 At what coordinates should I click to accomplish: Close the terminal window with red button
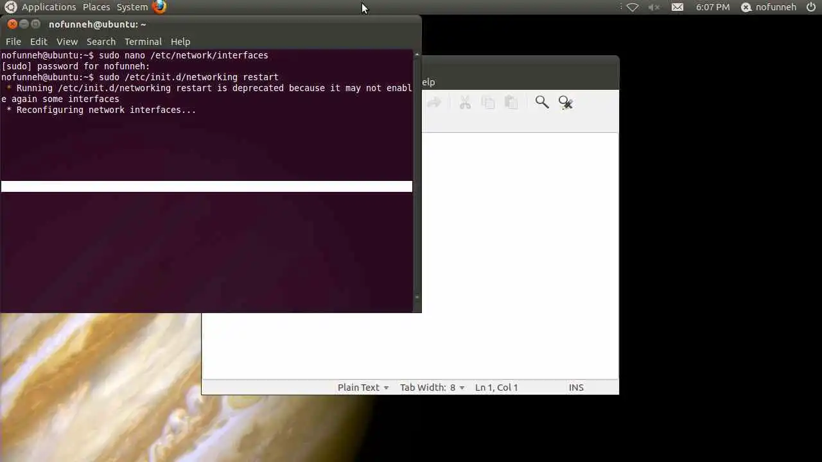click(x=12, y=24)
